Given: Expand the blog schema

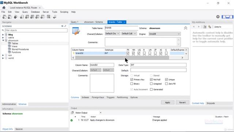Looking at the screenshot, I should click(3, 34).
